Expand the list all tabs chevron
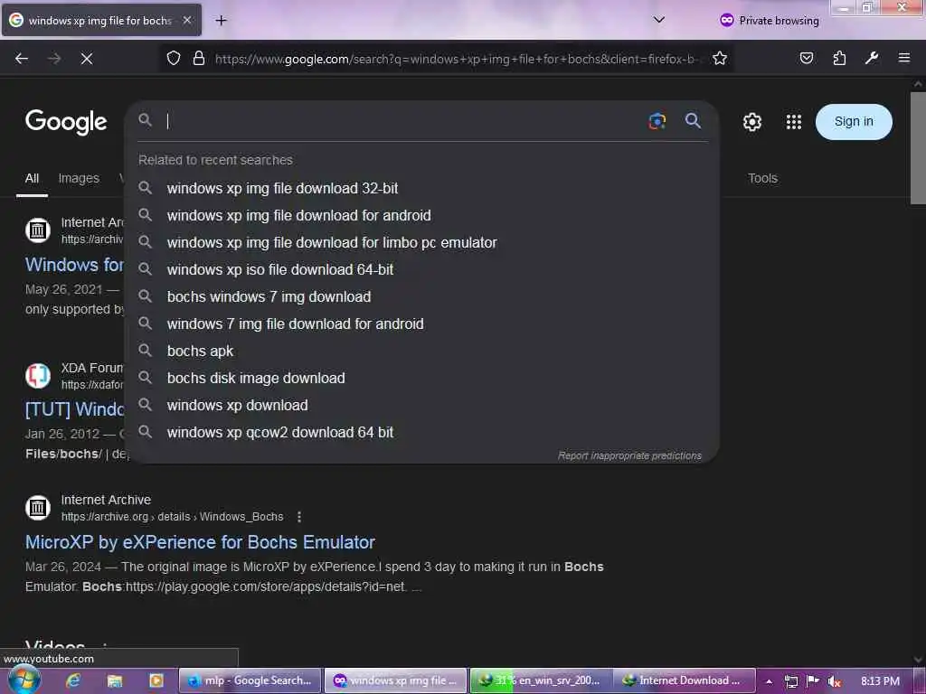The image size is (926, 694). click(659, 20)
